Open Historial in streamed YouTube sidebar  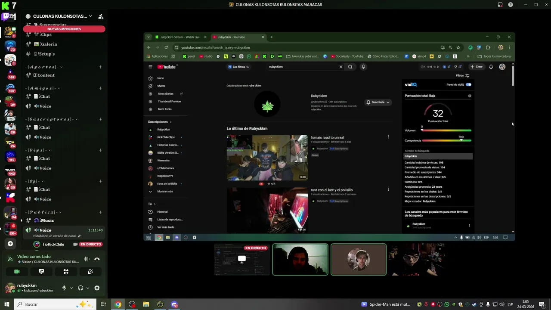click(162, 212)
